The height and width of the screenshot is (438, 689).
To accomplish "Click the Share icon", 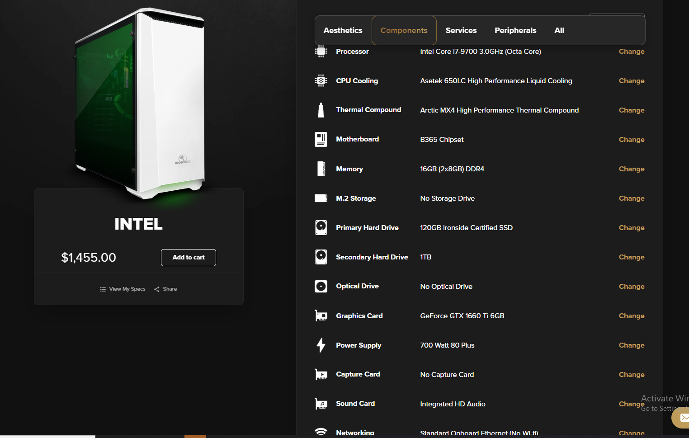I will (157, 289).
